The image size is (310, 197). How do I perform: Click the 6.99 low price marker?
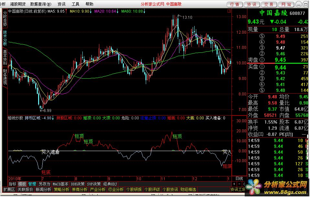[x=48, y=110]
